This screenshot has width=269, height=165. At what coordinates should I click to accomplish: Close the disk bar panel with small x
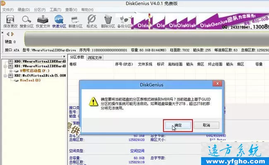click(2, 32)
